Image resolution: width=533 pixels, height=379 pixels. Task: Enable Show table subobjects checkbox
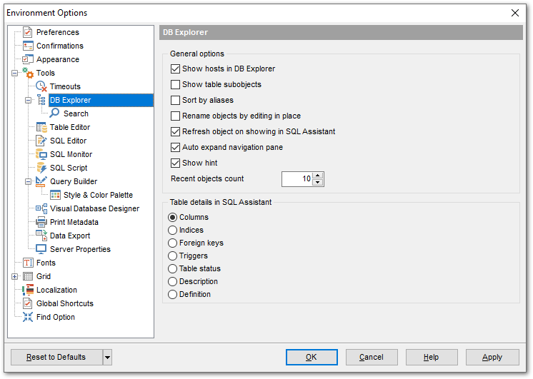tap(176, 85)
